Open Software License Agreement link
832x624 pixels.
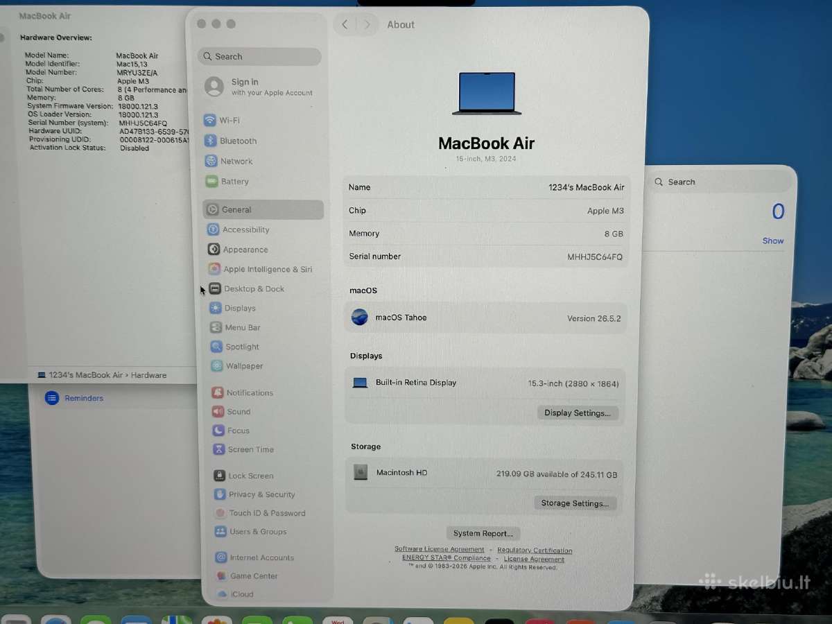pyautogui.click(x=440, y=549)
